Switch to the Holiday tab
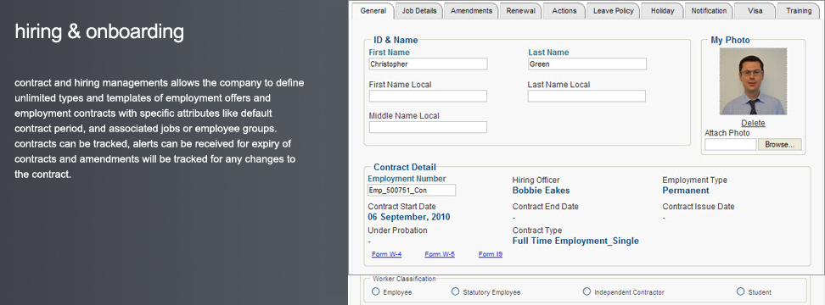Screen dimensions: 825x305 coord(662,11)
